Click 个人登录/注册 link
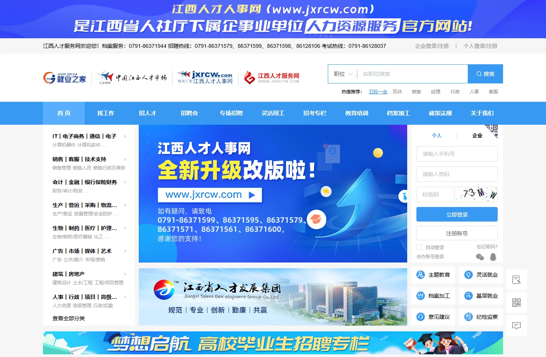546x357 pixels. pyautogui.click(x=480, y=46)
